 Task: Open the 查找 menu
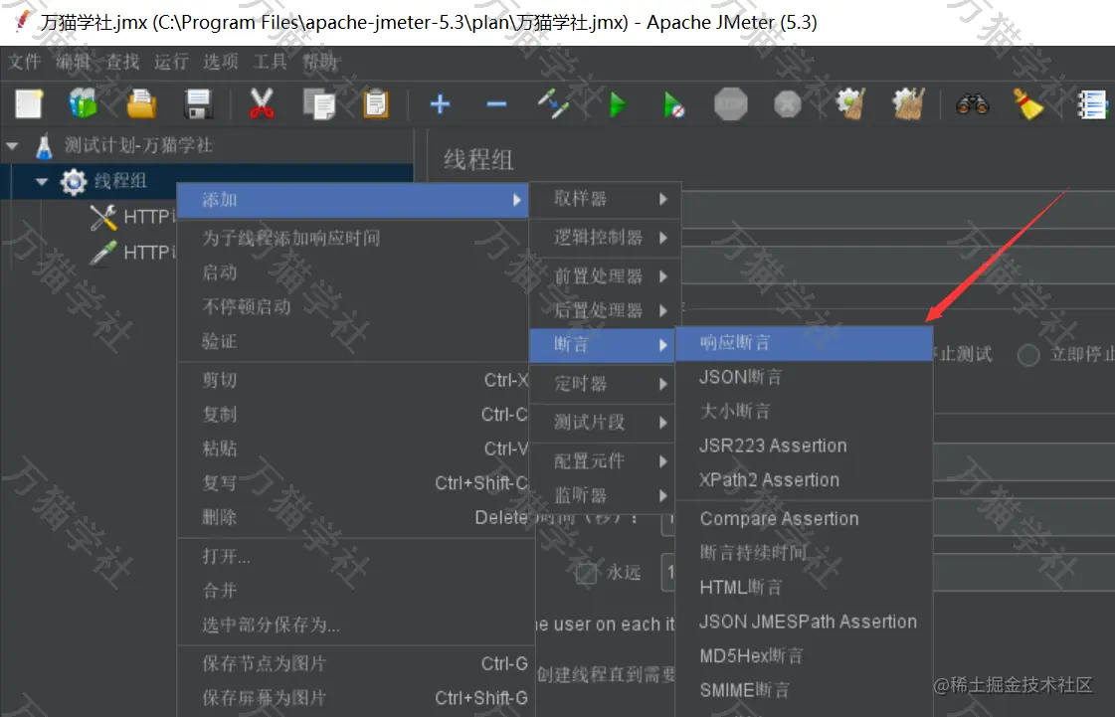point(122,62)
